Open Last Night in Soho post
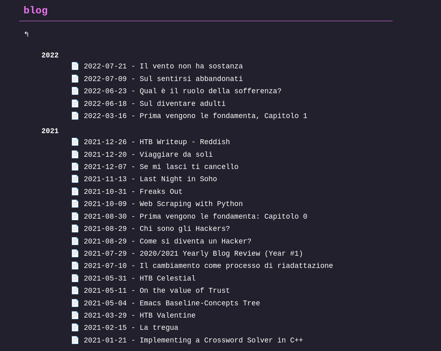Screen dimensions: 441x351 151,179
